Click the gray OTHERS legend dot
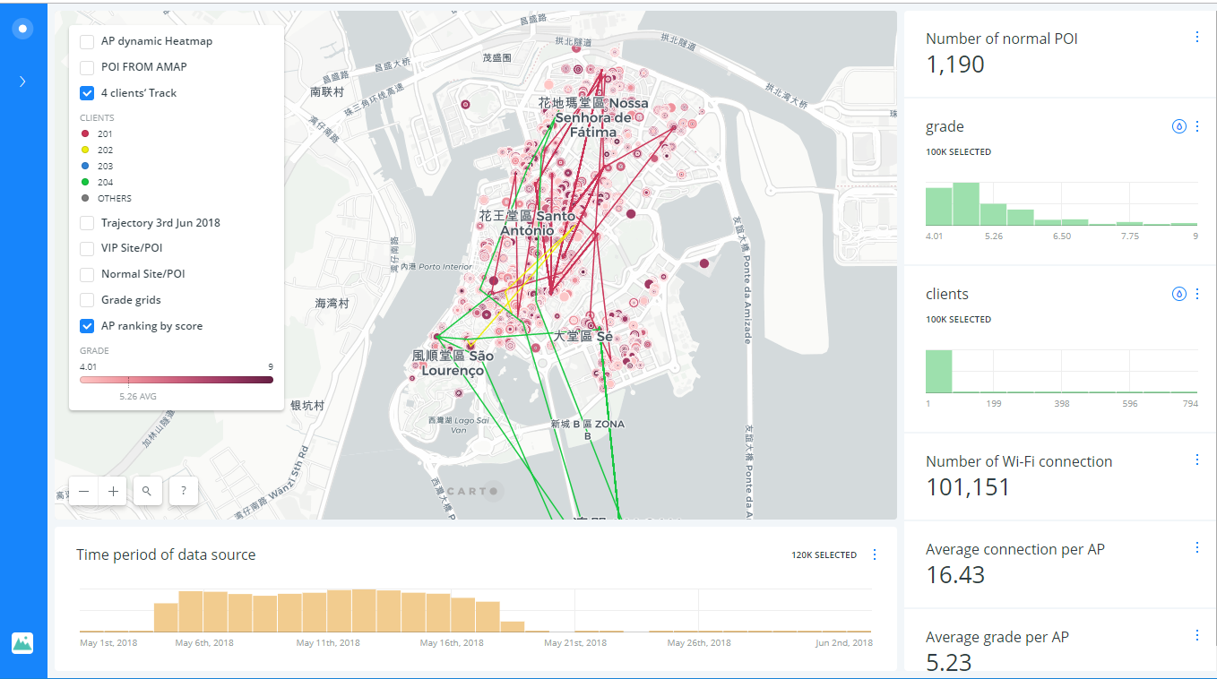 click(x=84, y=198)
